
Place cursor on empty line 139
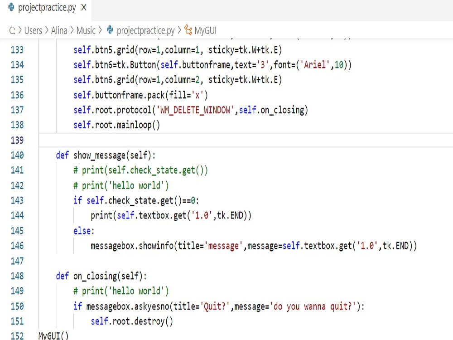tap(246, 140)
